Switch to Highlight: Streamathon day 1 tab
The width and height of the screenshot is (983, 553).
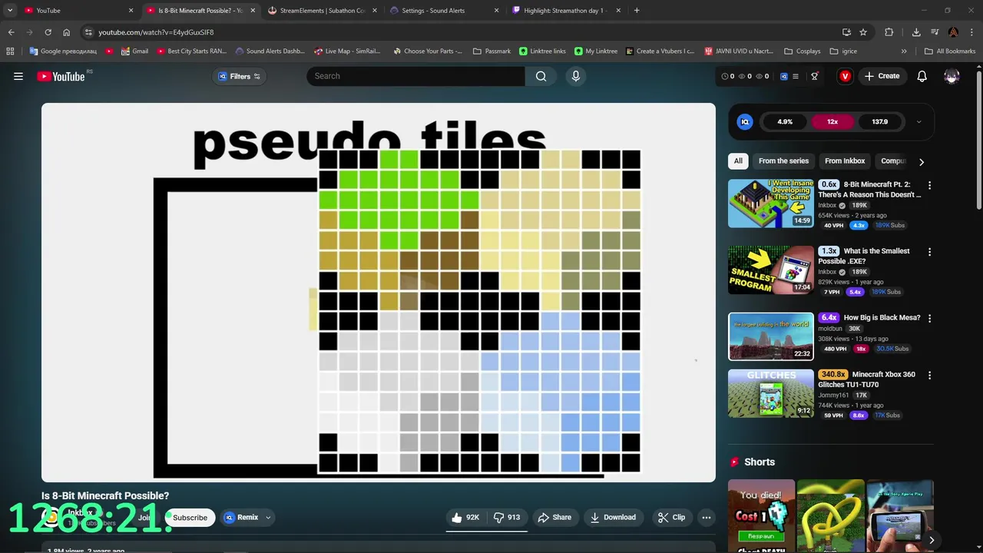564,11
